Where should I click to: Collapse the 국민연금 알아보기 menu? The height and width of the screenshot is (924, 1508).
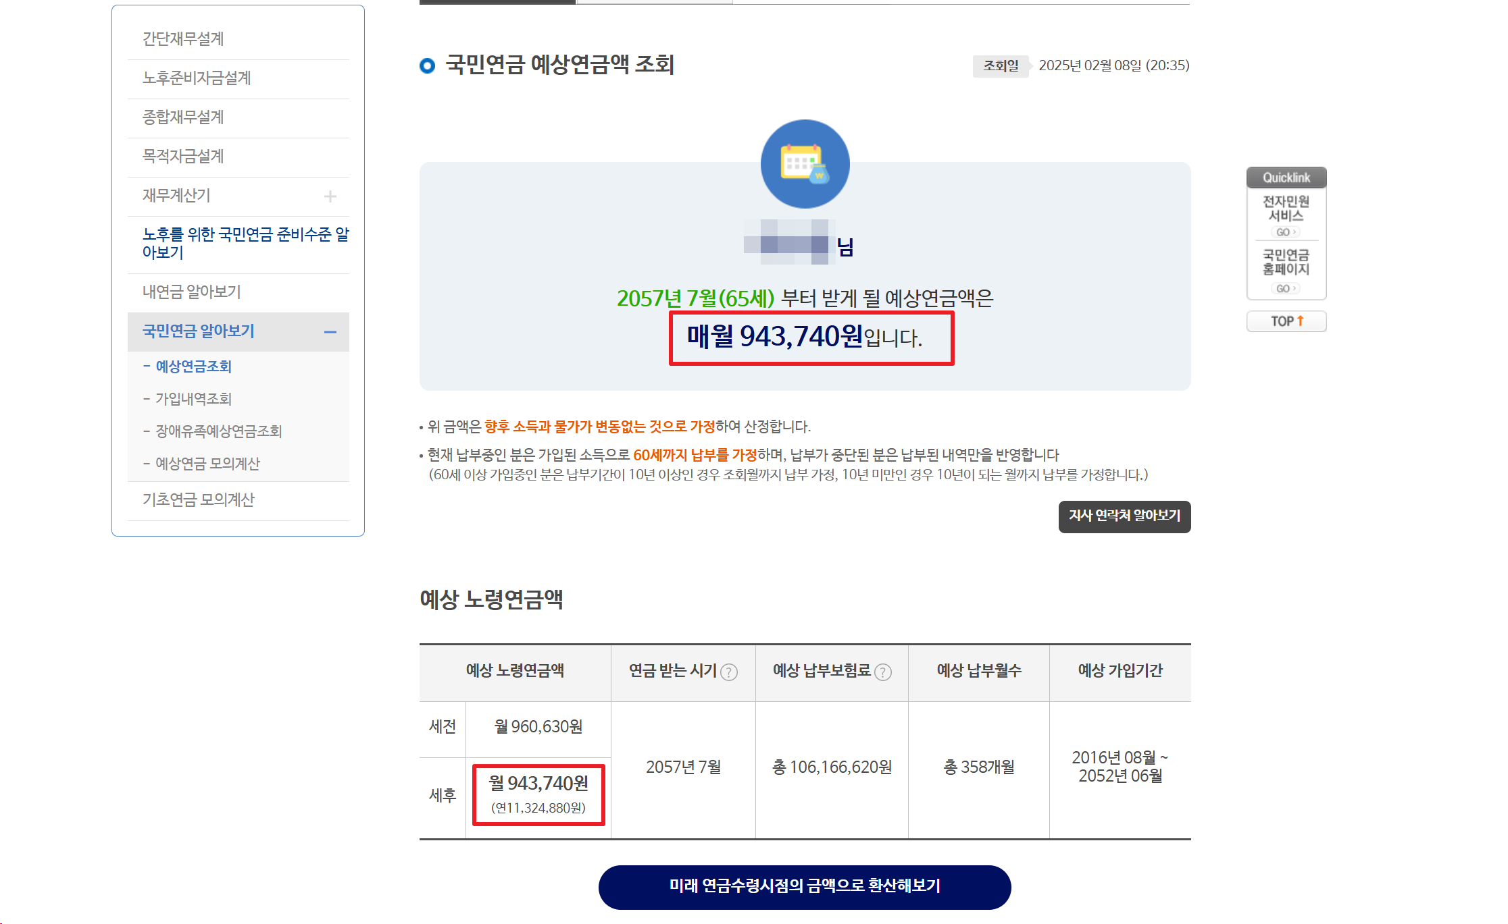tap(330, 332)
